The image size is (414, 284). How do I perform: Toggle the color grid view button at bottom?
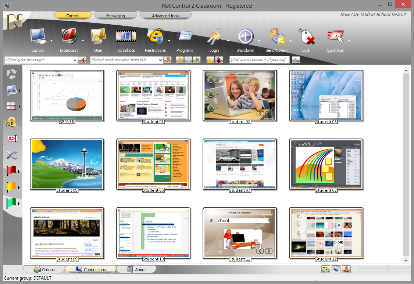[326, 269]
